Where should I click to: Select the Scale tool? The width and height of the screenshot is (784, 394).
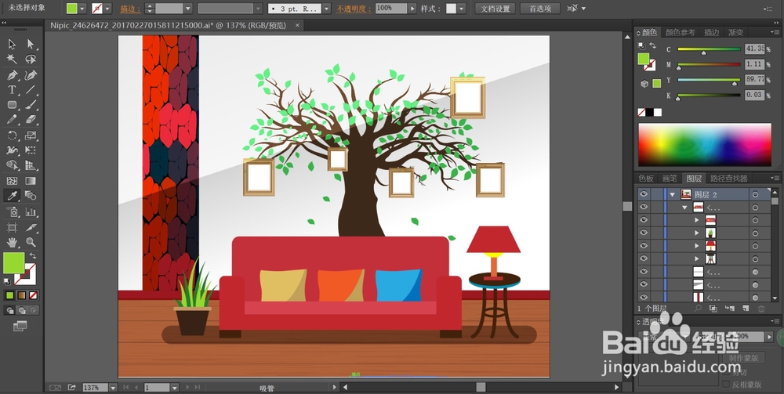pyautogui.click(x=31, y=136)
